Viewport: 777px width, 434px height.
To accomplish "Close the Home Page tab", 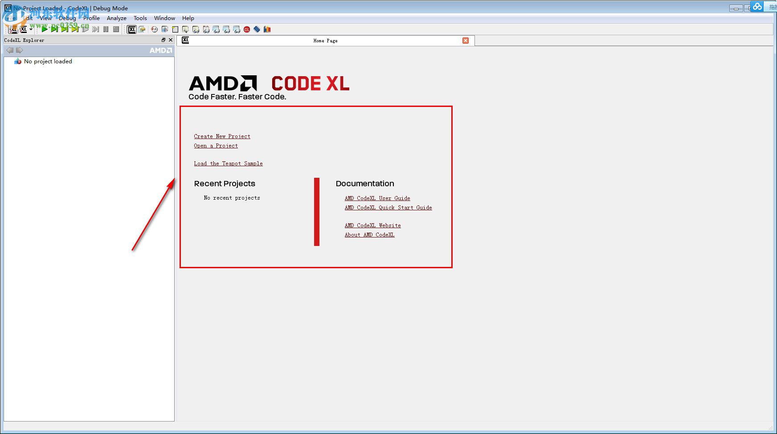I will 466,41.
